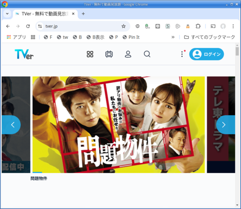Open the search magnifier icon
Image resolution: width=241 pixels, height=209 pixels.
click(147, 54)
